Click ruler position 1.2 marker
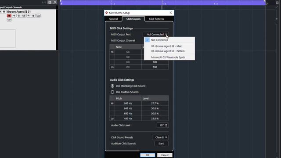 (113, 4)
